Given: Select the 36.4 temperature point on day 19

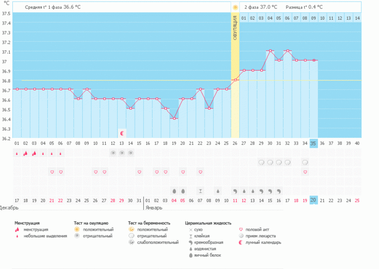Looking at the screenshot, I should (x=174, y=118).
